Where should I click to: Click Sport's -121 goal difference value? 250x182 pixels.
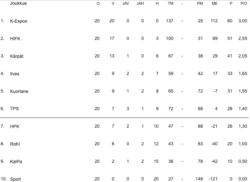coord(213,179)
